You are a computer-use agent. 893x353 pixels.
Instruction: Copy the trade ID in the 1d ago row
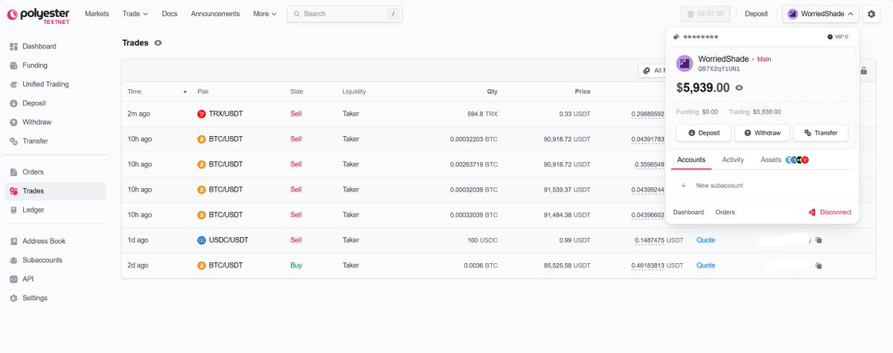[819, 240]
